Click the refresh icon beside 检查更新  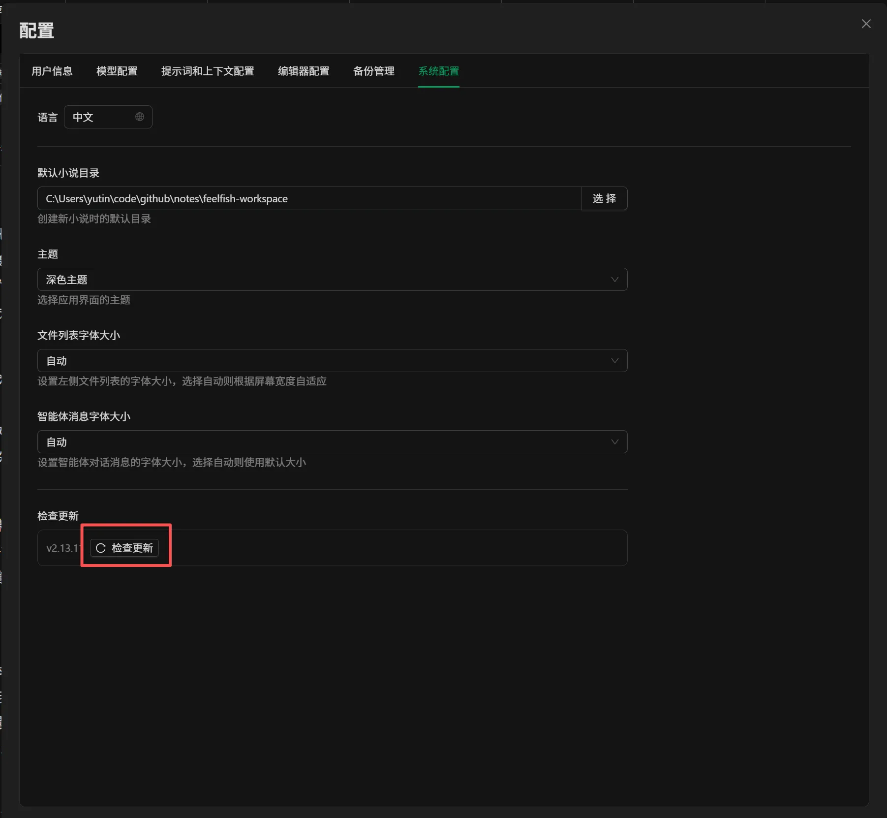(101, 548)
